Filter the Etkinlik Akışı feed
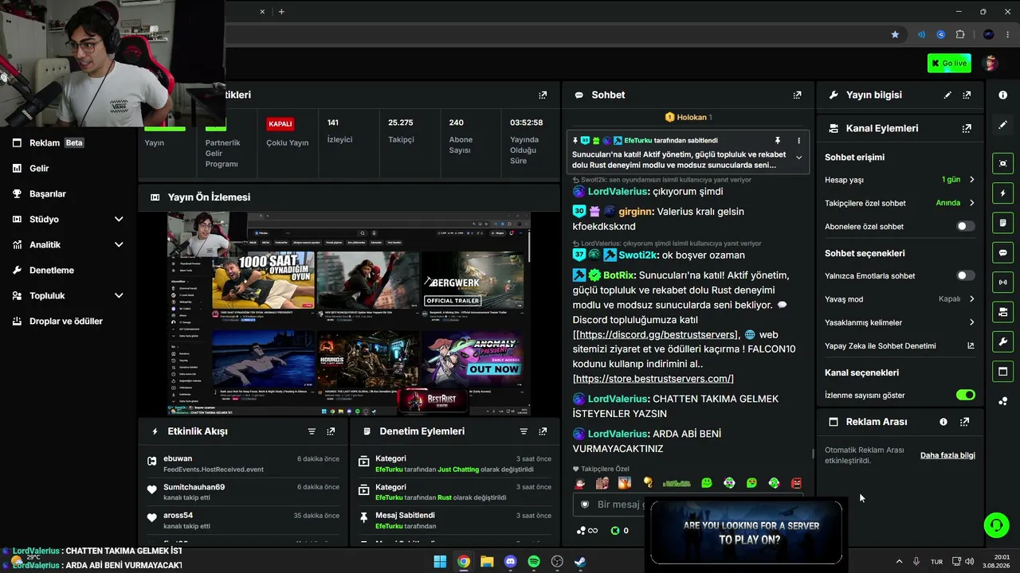Viewport: 1020px width, 573px height. tap(312, 431)
